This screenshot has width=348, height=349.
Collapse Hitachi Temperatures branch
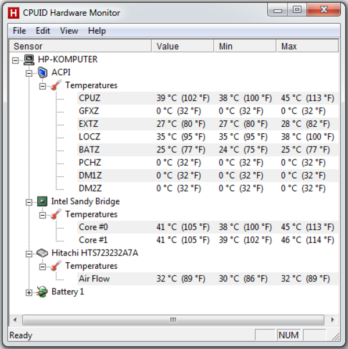[42, 267]
